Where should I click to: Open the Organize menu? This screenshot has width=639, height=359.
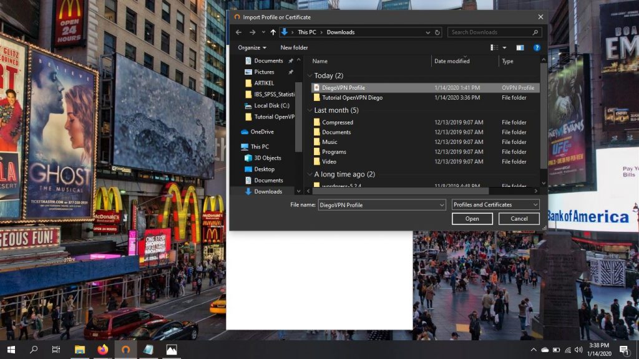click(x=252, y=47)
